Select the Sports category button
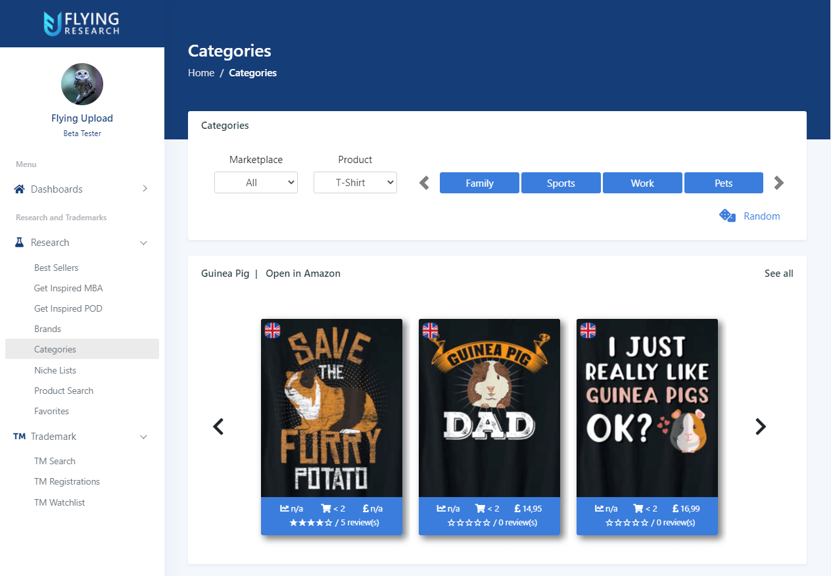 [561, 183]
